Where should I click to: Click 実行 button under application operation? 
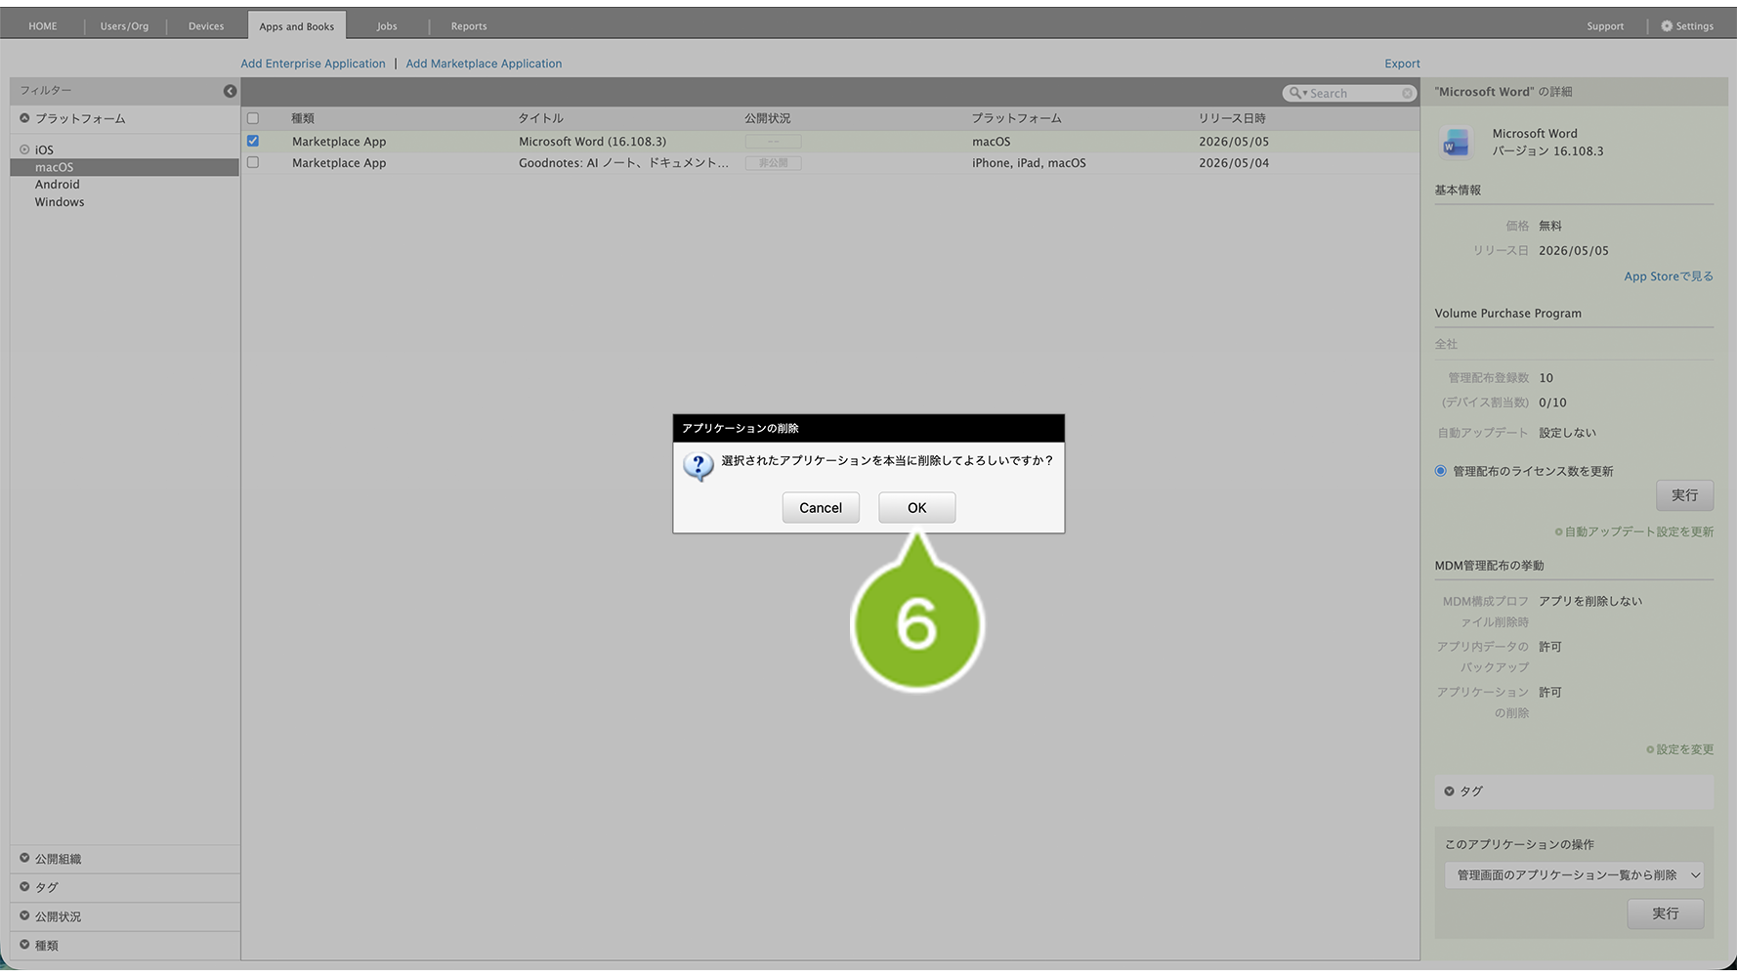pos(1666,913)
